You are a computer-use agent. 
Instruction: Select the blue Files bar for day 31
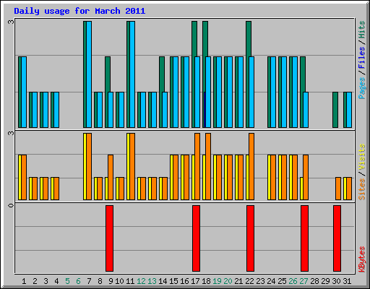[x=349, y=110]
